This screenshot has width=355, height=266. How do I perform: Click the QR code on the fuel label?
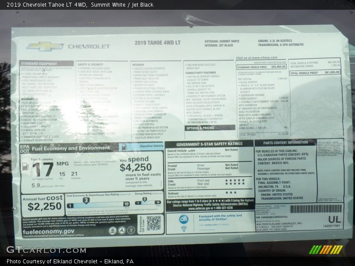coord(154,223)
